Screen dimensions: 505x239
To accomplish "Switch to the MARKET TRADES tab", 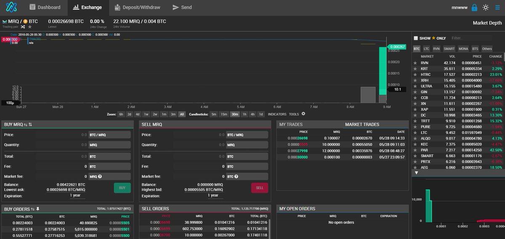I will click(x=362, y=125).
